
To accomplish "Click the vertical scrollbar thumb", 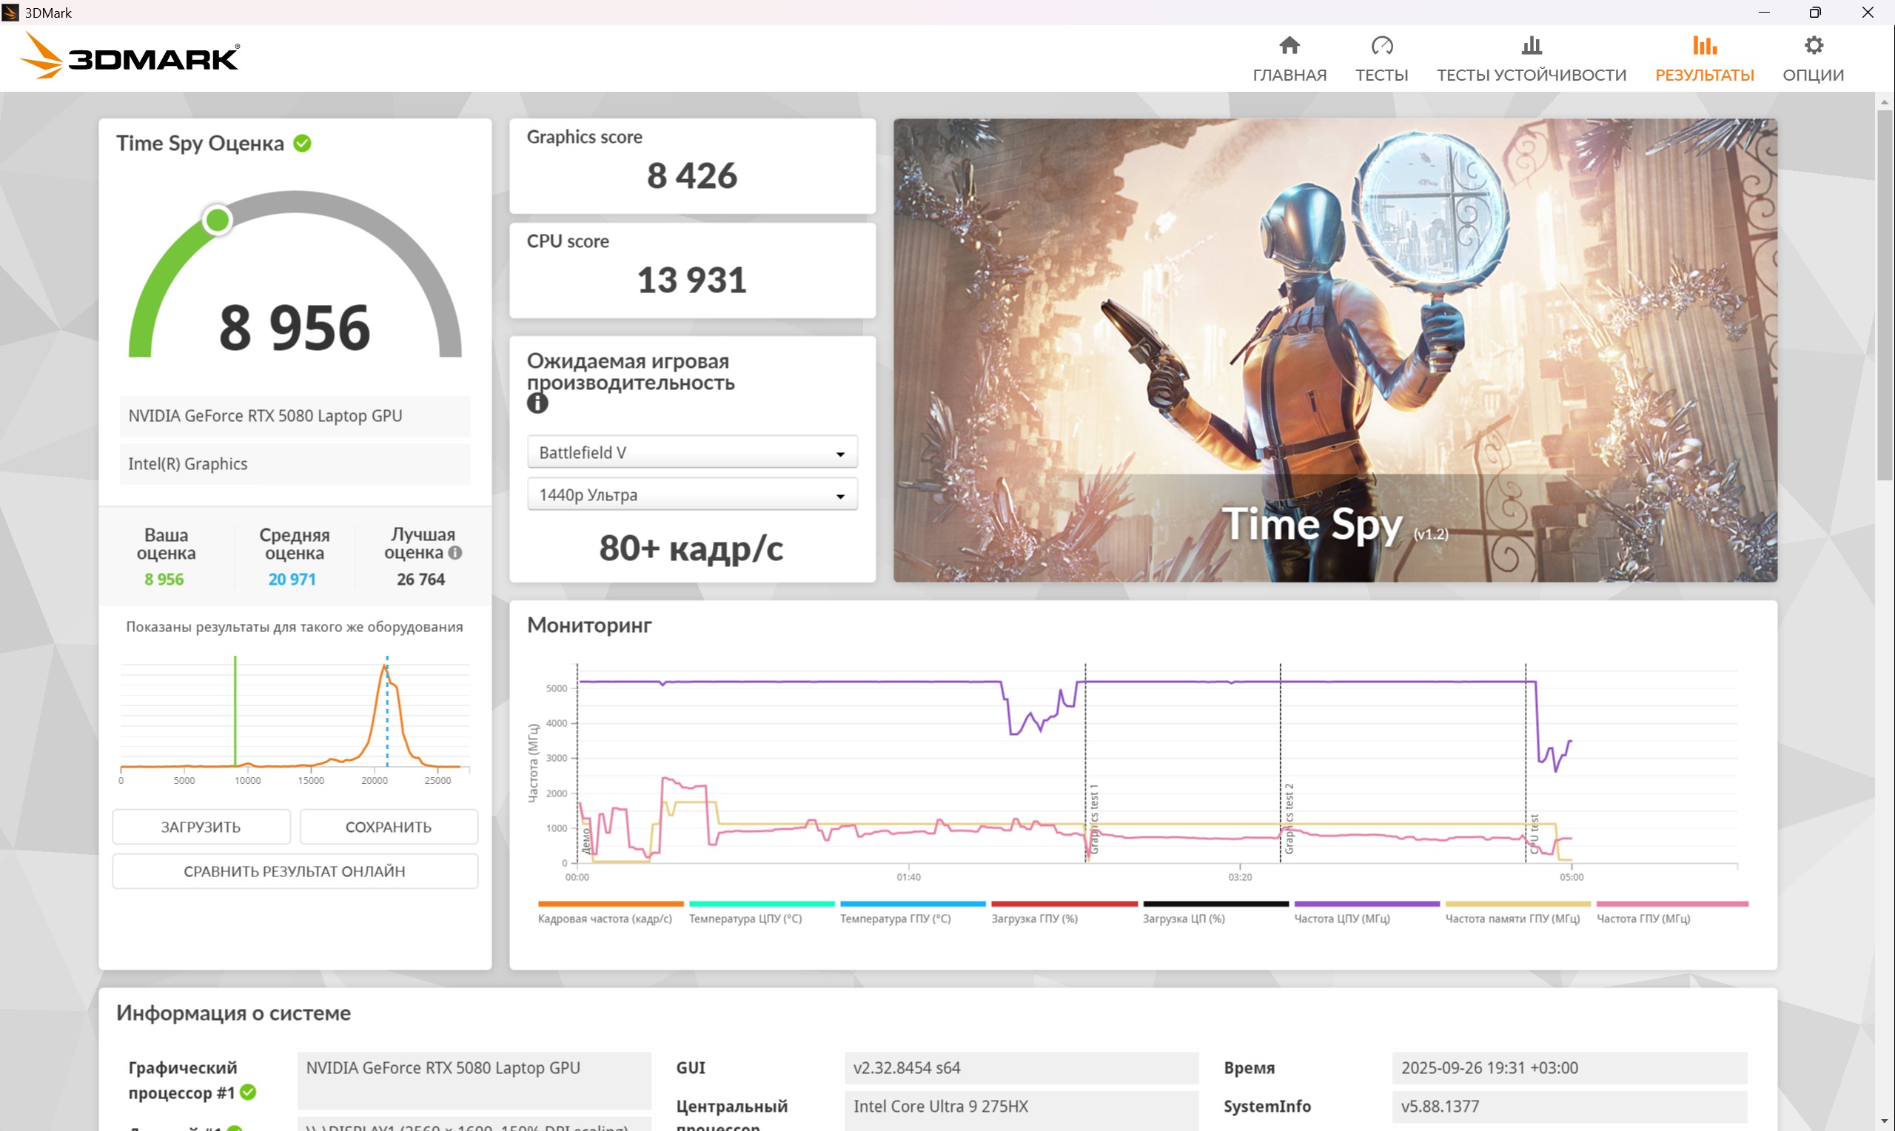I will tap(1885, 294).
